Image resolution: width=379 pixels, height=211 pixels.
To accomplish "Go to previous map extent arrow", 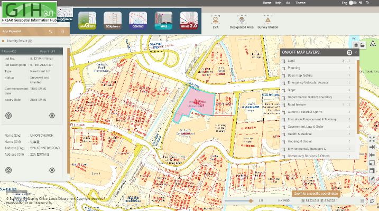I will coord(372,155).
